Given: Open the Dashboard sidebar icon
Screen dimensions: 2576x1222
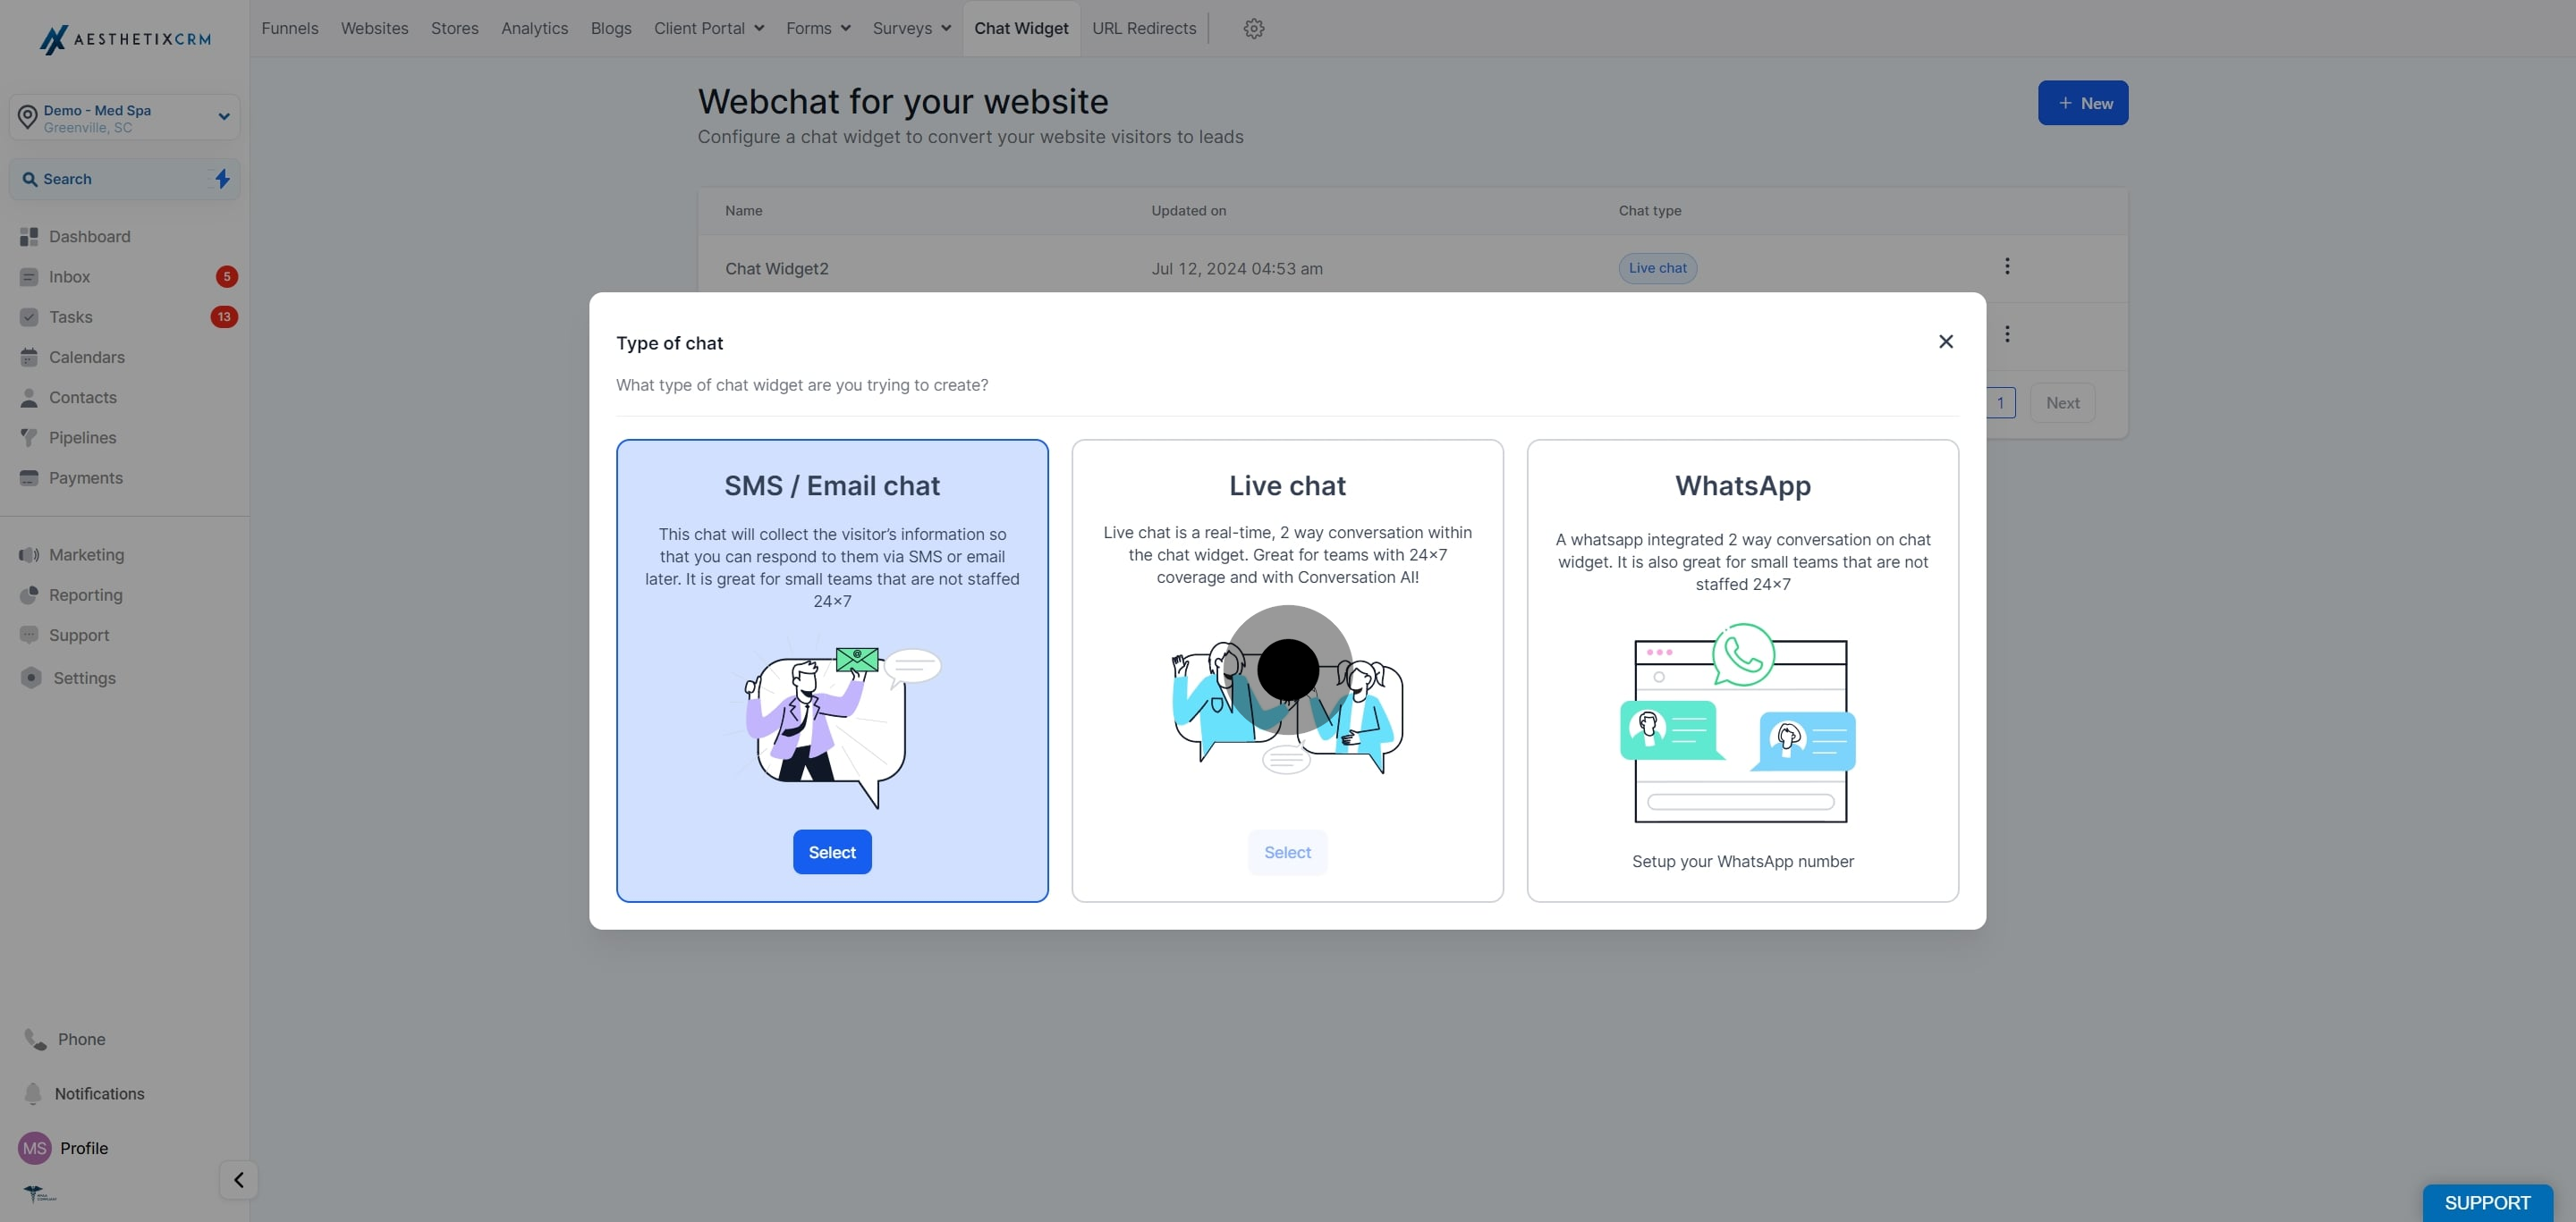Looking at the screenshot, I should point(29,237).
